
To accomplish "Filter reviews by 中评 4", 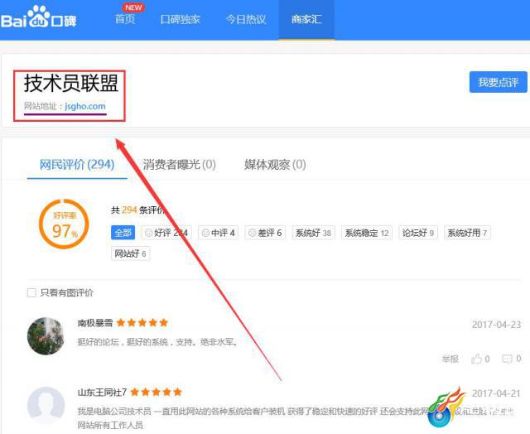I will 218,233.
